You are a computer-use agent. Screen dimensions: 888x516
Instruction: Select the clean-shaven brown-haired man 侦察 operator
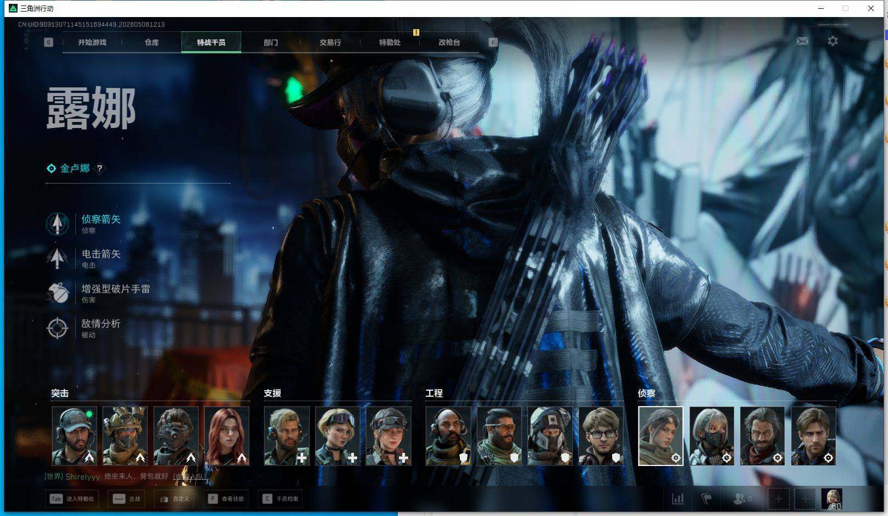pos(813,436)
